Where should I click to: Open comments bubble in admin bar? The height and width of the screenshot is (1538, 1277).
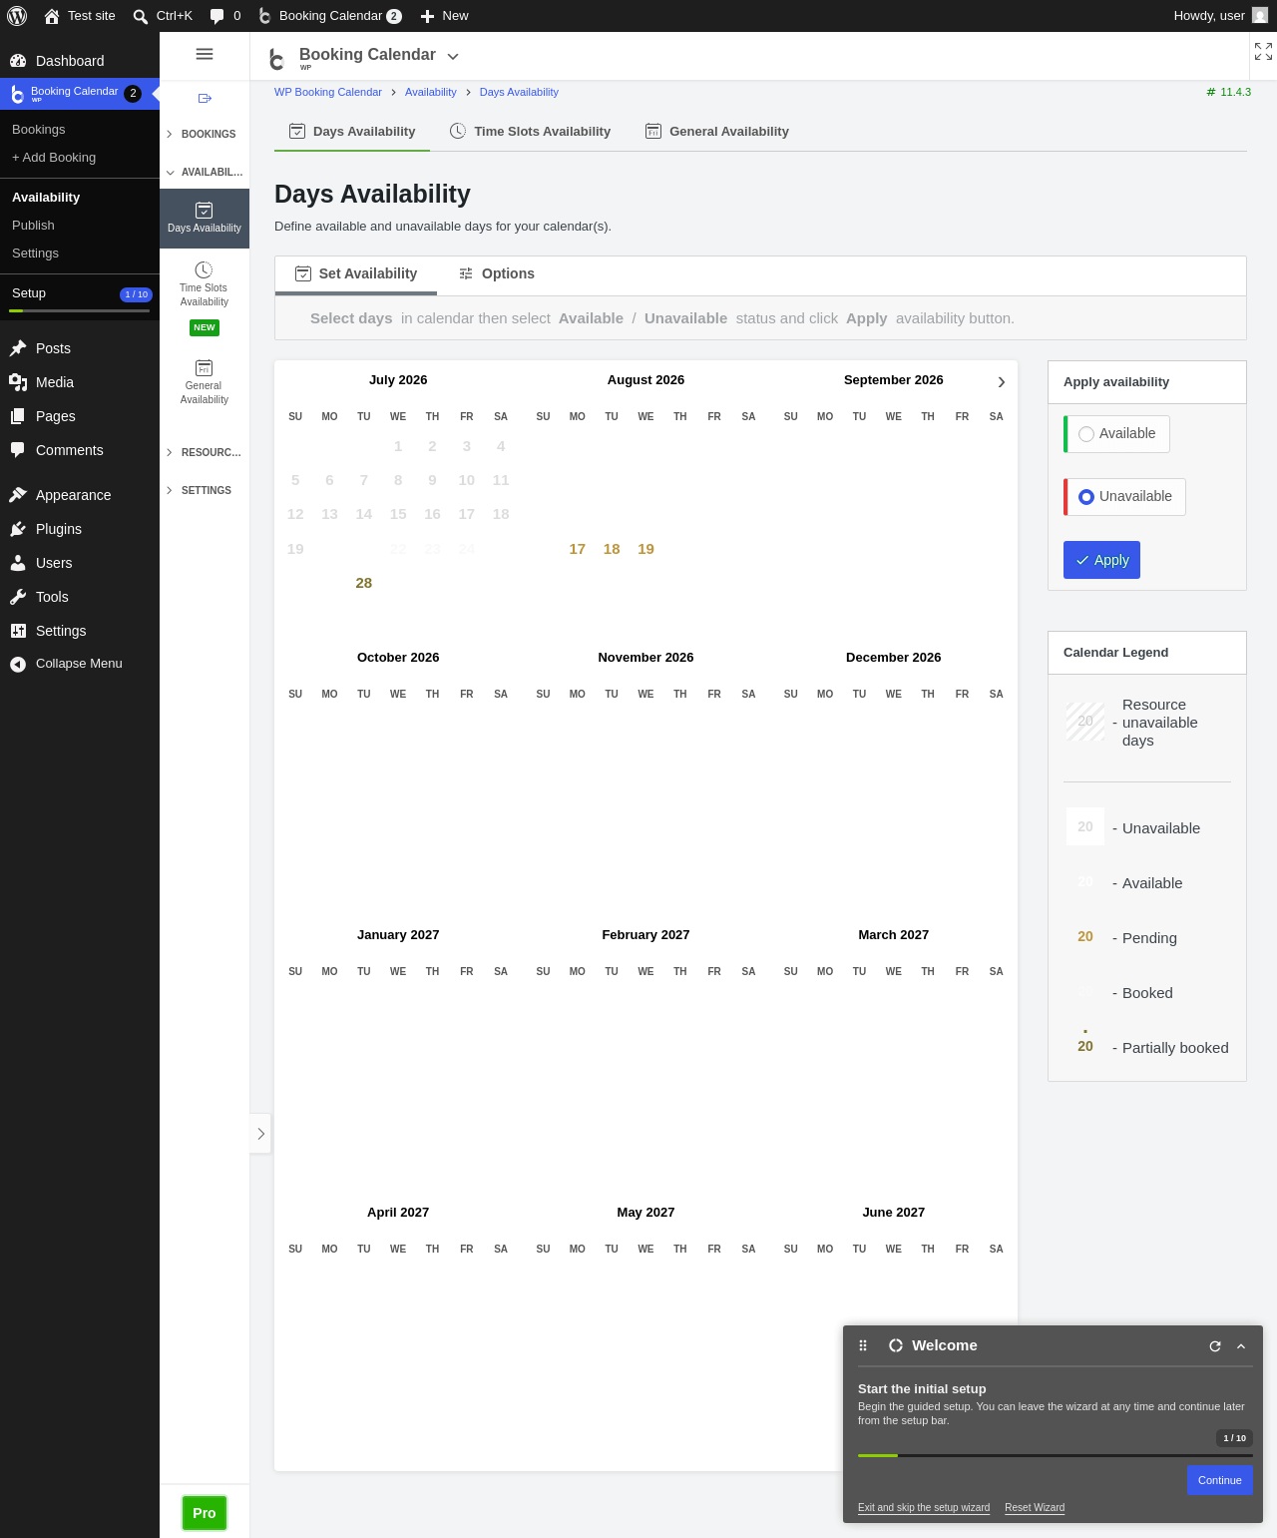click(x=225, y=16)
